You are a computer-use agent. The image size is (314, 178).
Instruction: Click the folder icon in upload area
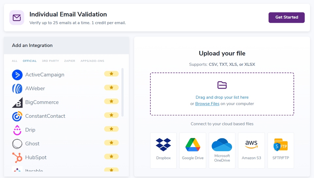pos(222,85)
